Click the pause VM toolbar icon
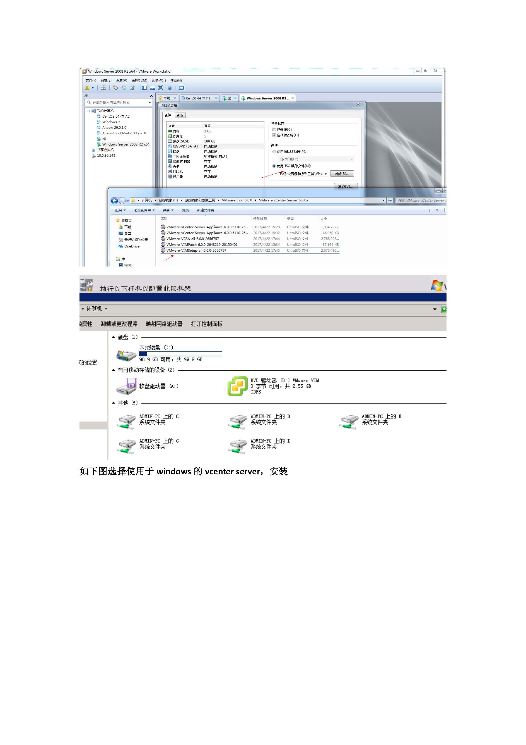The image size is (526, 745). (x=87, y=88)
